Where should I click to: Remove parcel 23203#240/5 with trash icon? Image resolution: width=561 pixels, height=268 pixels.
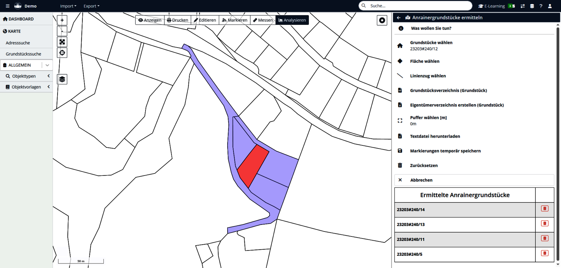tap(545, 253)
